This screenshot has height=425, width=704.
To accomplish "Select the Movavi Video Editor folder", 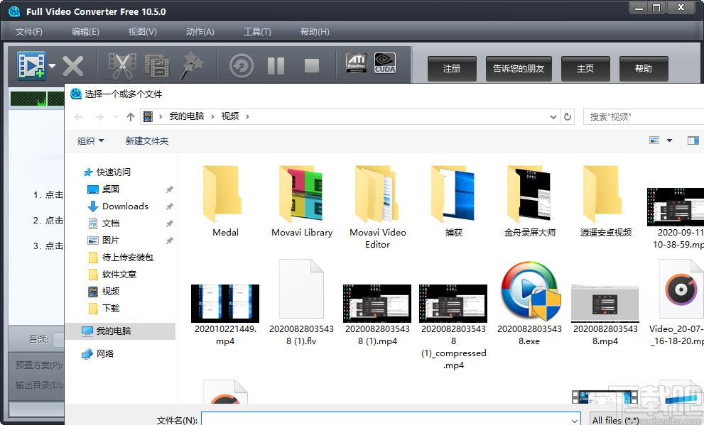I will pos(378,207).
